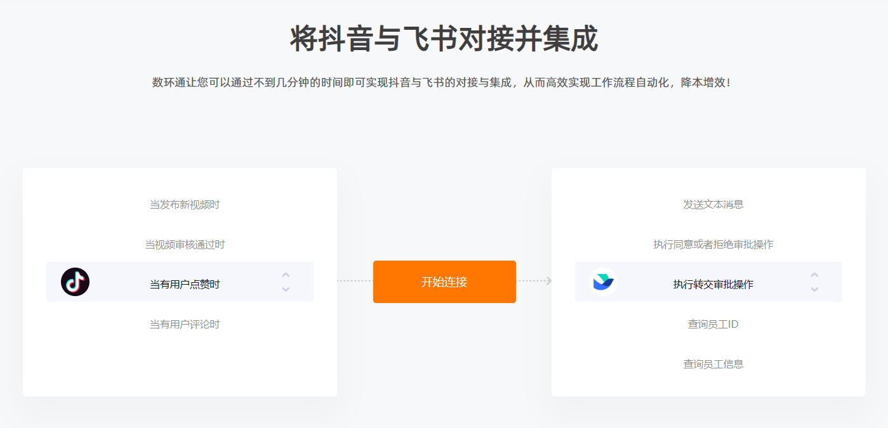Click up chevron in Feishu action selector
888x428 pixels.
(x=814, y=275)
